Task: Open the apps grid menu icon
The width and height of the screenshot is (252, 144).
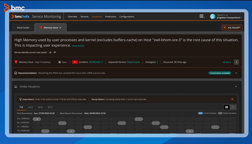Action: [202, 16]
